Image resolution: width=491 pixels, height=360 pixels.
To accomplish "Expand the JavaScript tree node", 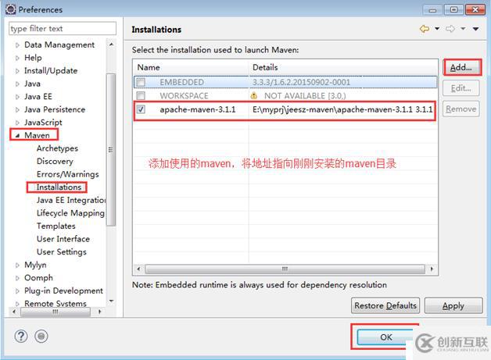I will tap(17, 123).
